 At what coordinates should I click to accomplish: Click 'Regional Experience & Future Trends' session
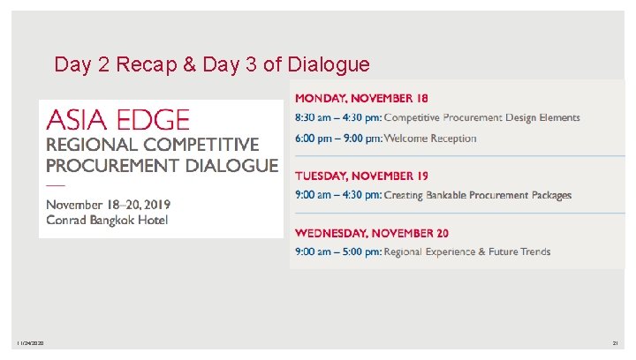[x=467, y=252]
